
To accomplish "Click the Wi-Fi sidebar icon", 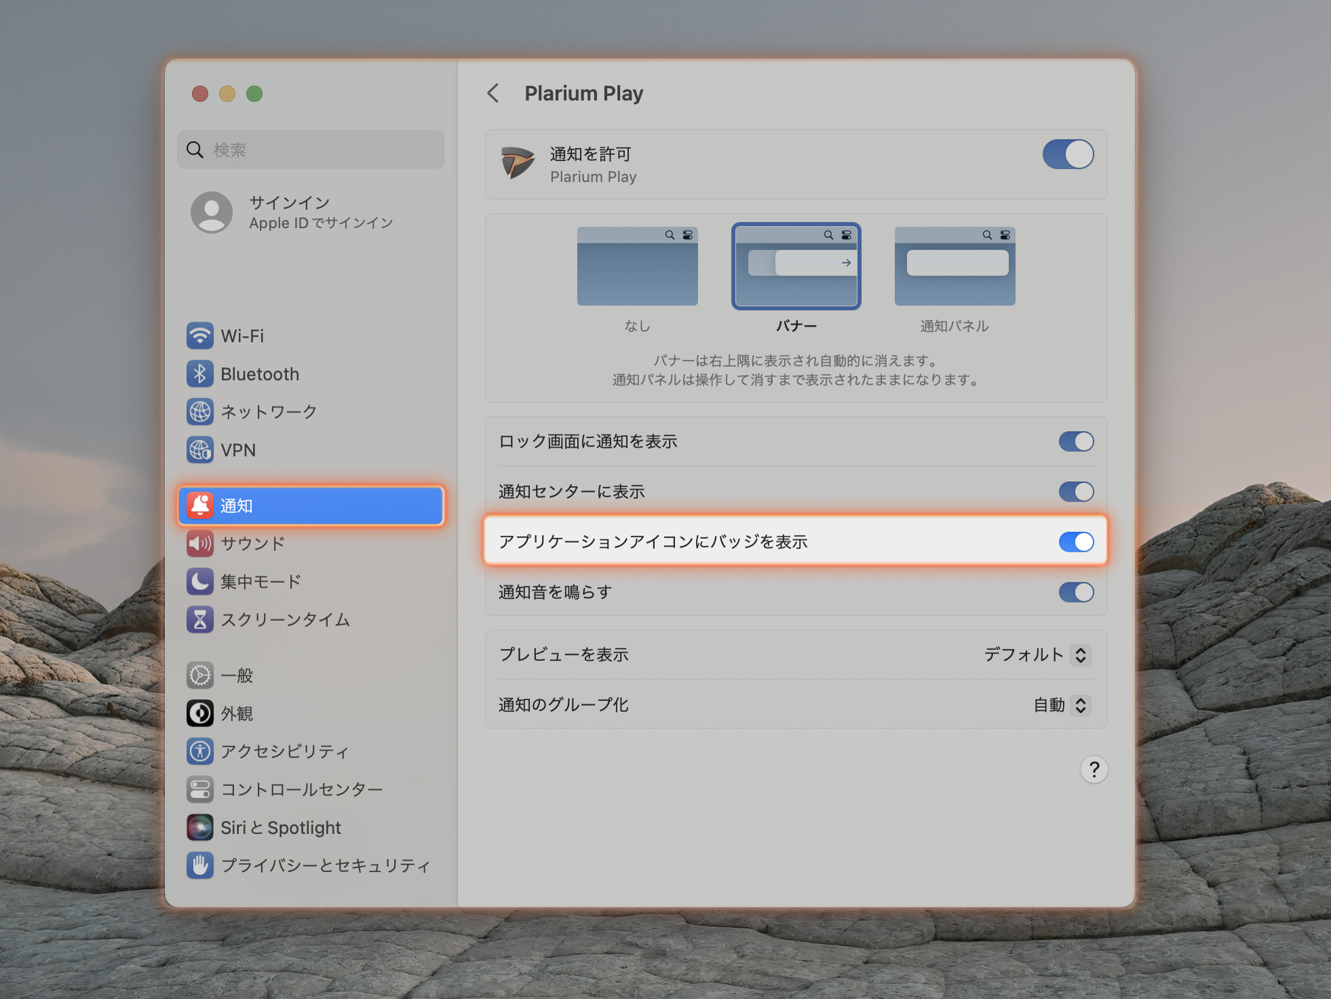I will (200, 336).
